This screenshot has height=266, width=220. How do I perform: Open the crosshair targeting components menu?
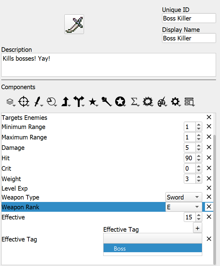[24, 101]
